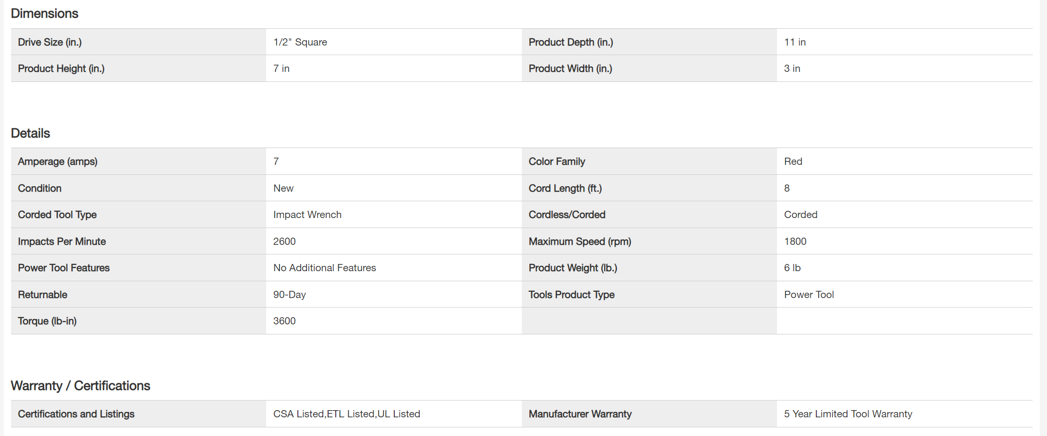Viewport: 1047px width, 436px height.
Task: Click the Dimensions section heading
Action: tap(44, 13)
